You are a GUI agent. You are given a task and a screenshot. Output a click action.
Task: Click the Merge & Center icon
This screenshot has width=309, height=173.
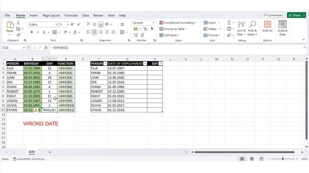[x=122, y=32]
